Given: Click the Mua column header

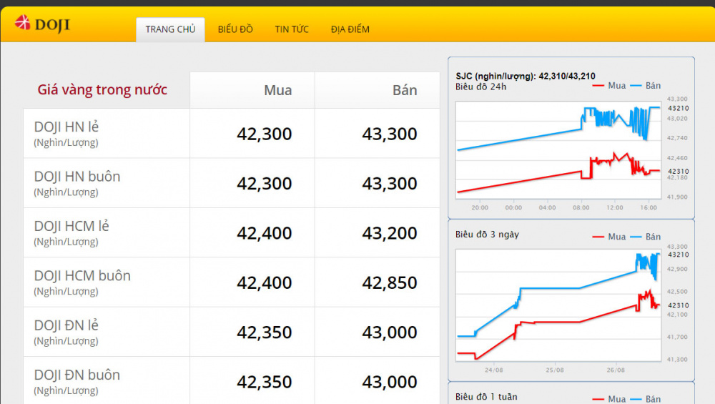Looking at the screenshot, I should click(277, 90).
